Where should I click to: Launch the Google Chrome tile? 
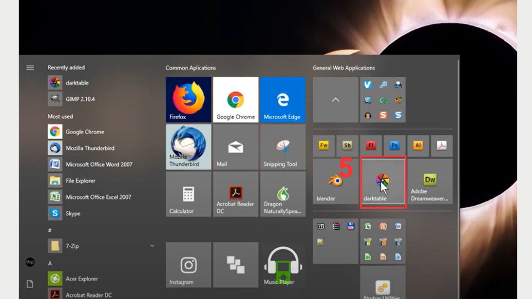(235, 100)
